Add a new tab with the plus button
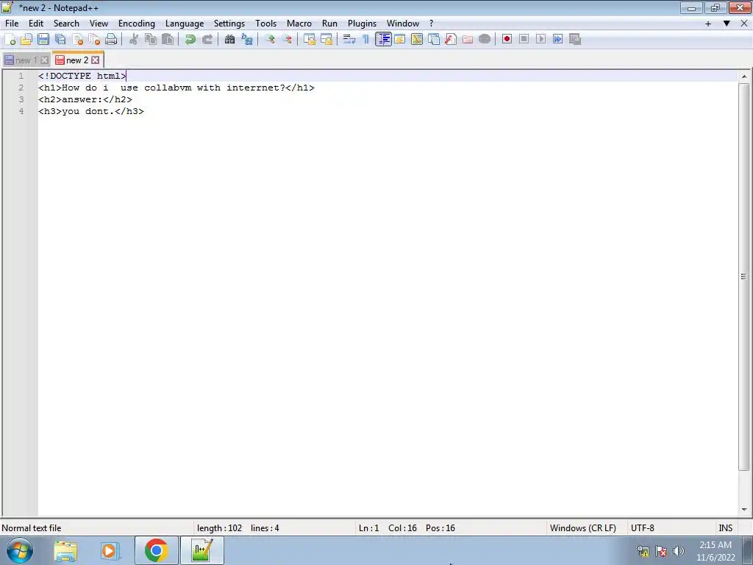Viewport: 753px width, 565px height. coord(708,24)
